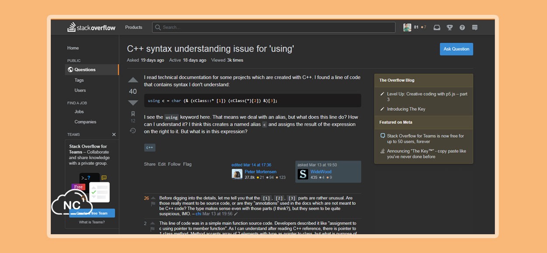
Task: Upvote the second comment with score 2
Action: pyautogui.click(x=153, y=223)
